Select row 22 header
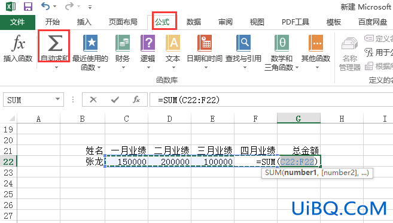This screenshot has width=393, height=223. (8, 161)
